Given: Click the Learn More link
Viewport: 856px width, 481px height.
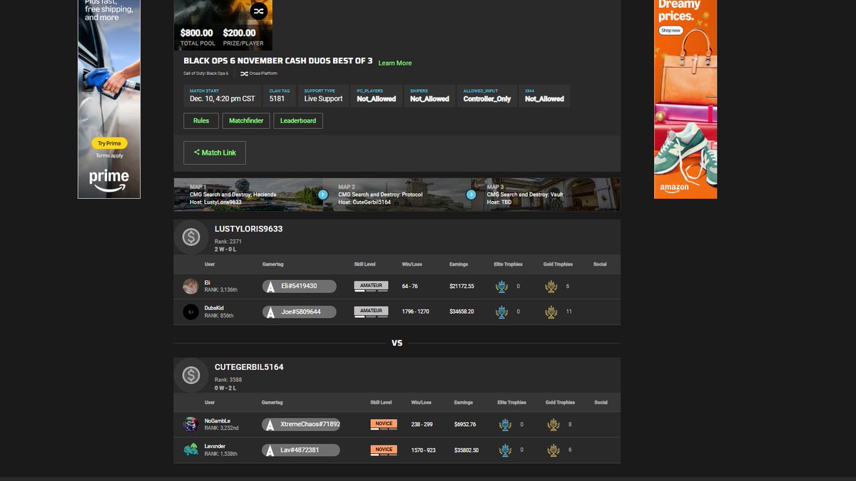Looking at the screenshot, I should click(395, 63).
